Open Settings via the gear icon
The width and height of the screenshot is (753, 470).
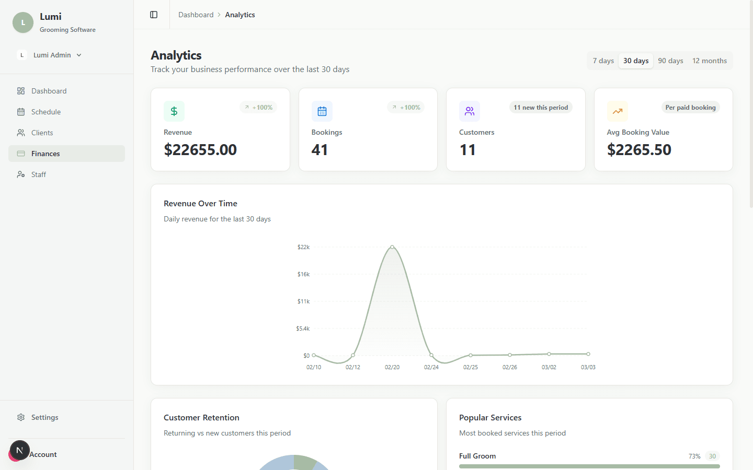(21, 417)
